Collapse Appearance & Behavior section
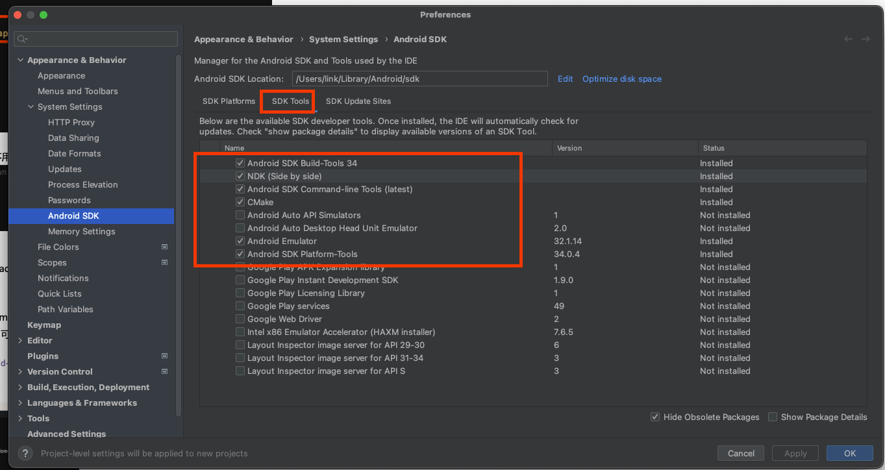This screenshot has width=885, height=470. [21, 60]
